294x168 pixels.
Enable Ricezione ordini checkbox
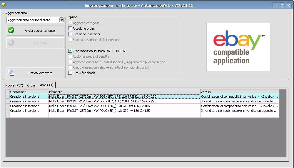(70, 29)
